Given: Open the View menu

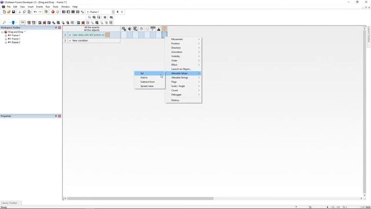Looking at the screenshot, I should pyautogui.click(x=23, y=7).
